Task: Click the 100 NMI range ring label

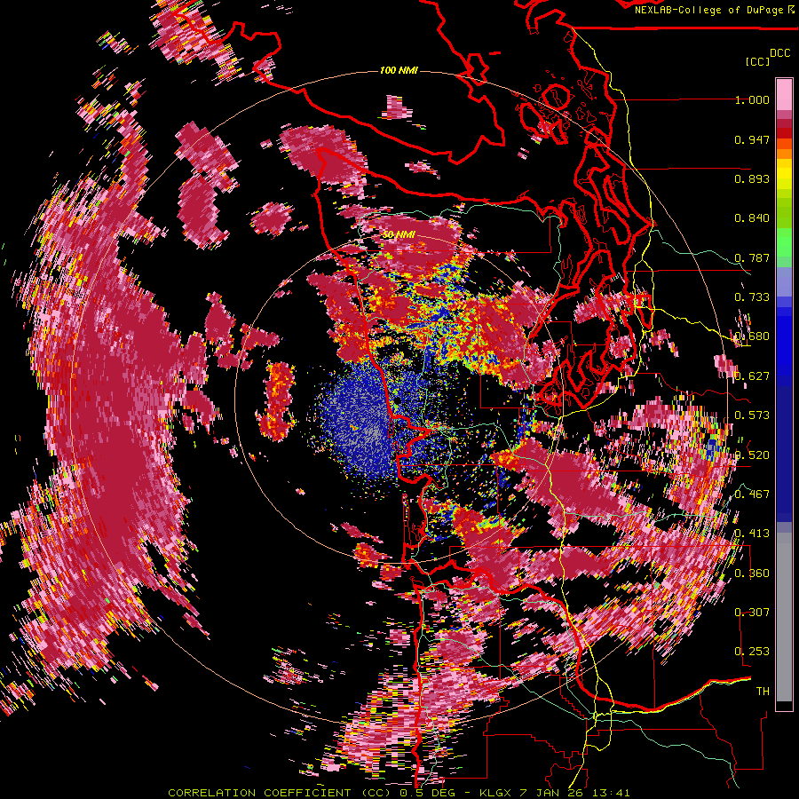Action: [x=399, y=70]
